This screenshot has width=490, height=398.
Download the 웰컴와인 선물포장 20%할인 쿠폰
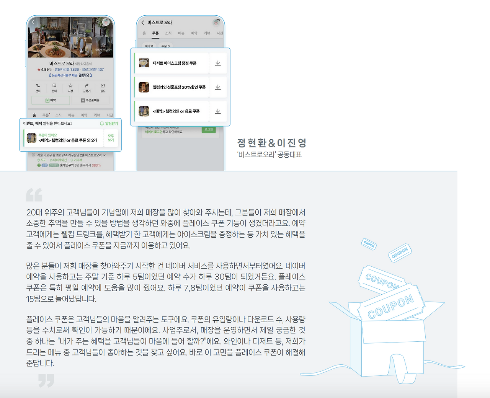point(218,87)
